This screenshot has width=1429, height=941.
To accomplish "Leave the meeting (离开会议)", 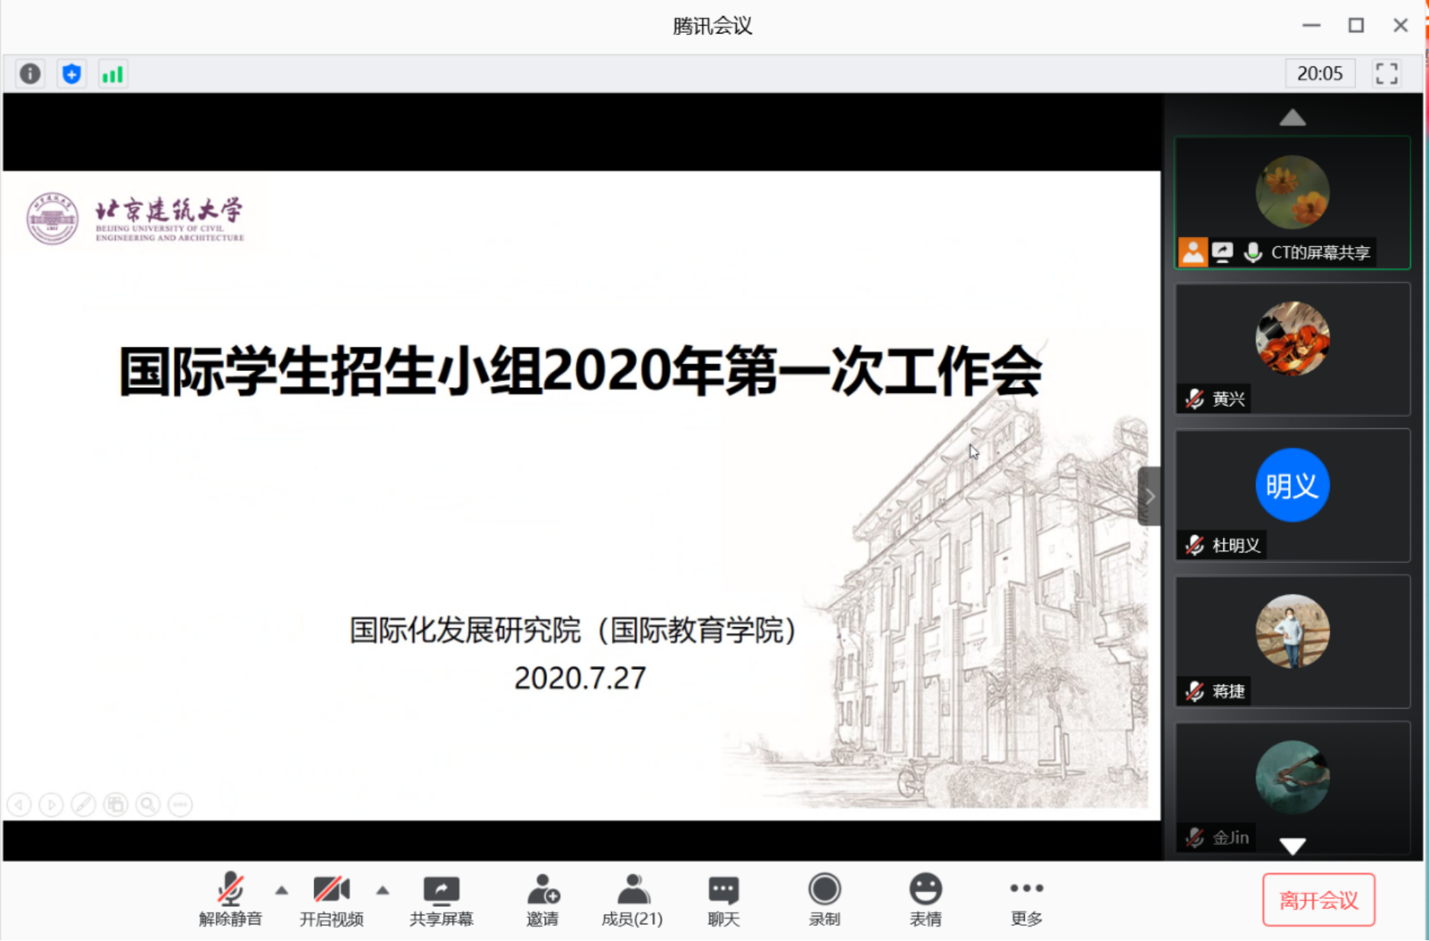I will click(1318, 900).
